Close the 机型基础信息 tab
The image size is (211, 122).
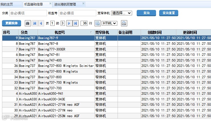coord(50,3)
